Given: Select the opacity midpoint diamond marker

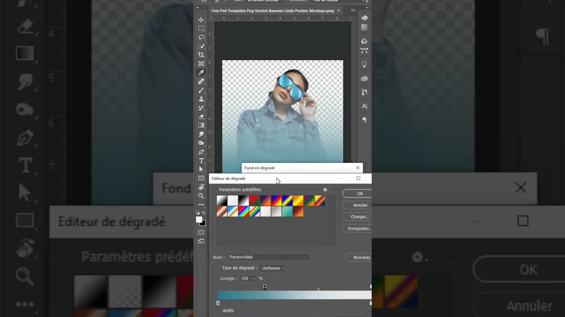Looking at the screenshot, I should pos(318,289).
